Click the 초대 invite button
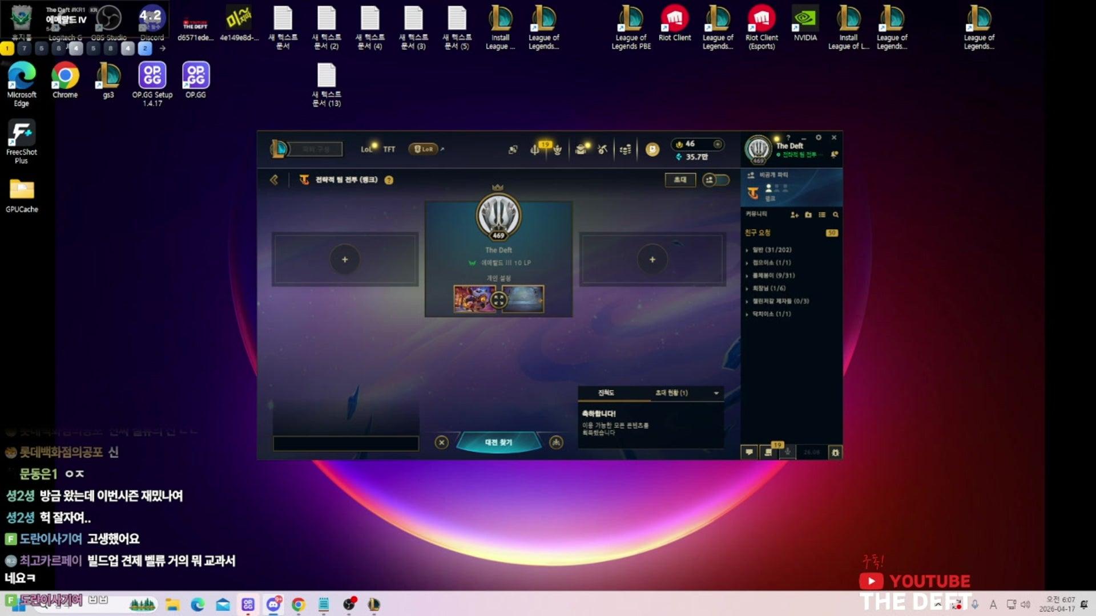The width and height of the screenshot is (1096, 616). point(680,180)
